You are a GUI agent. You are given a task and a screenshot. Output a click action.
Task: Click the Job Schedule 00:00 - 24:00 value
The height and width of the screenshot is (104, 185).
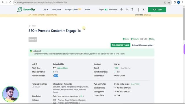coord(119,76)
